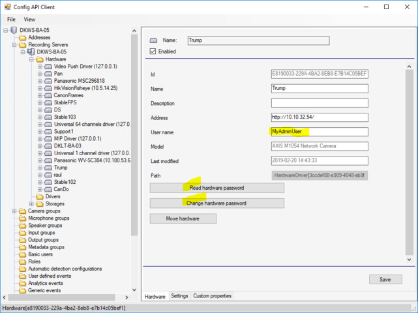Open the Settings tab
The image size is (418, 313).
[x=179, y=296]
